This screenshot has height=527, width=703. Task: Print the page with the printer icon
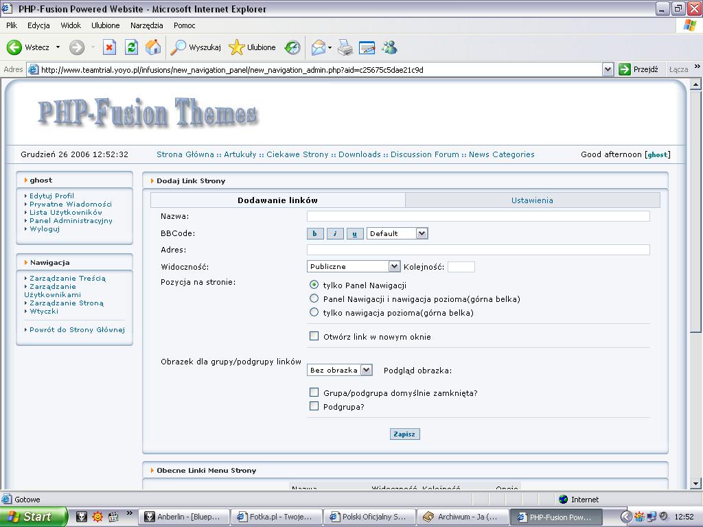coord(345,47)
